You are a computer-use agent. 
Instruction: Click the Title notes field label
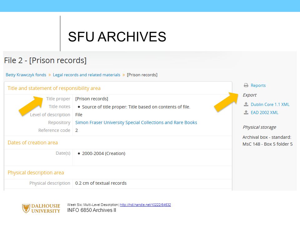[59, 107]
